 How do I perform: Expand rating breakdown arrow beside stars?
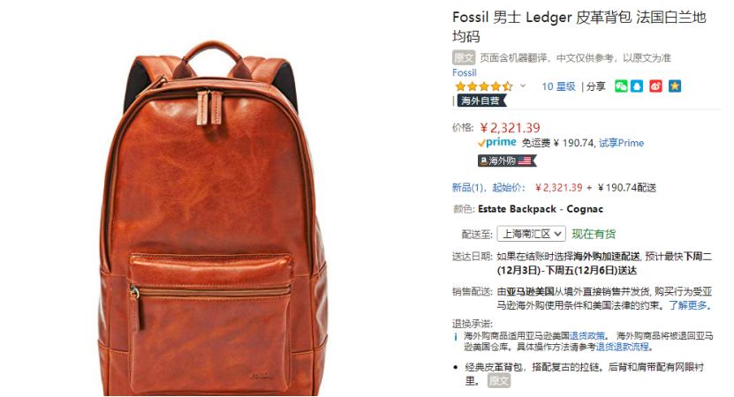[523, 86]
